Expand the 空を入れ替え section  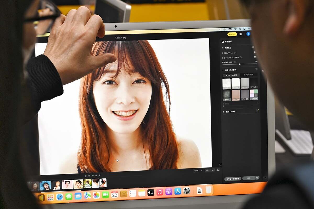[x=224, y=112]
